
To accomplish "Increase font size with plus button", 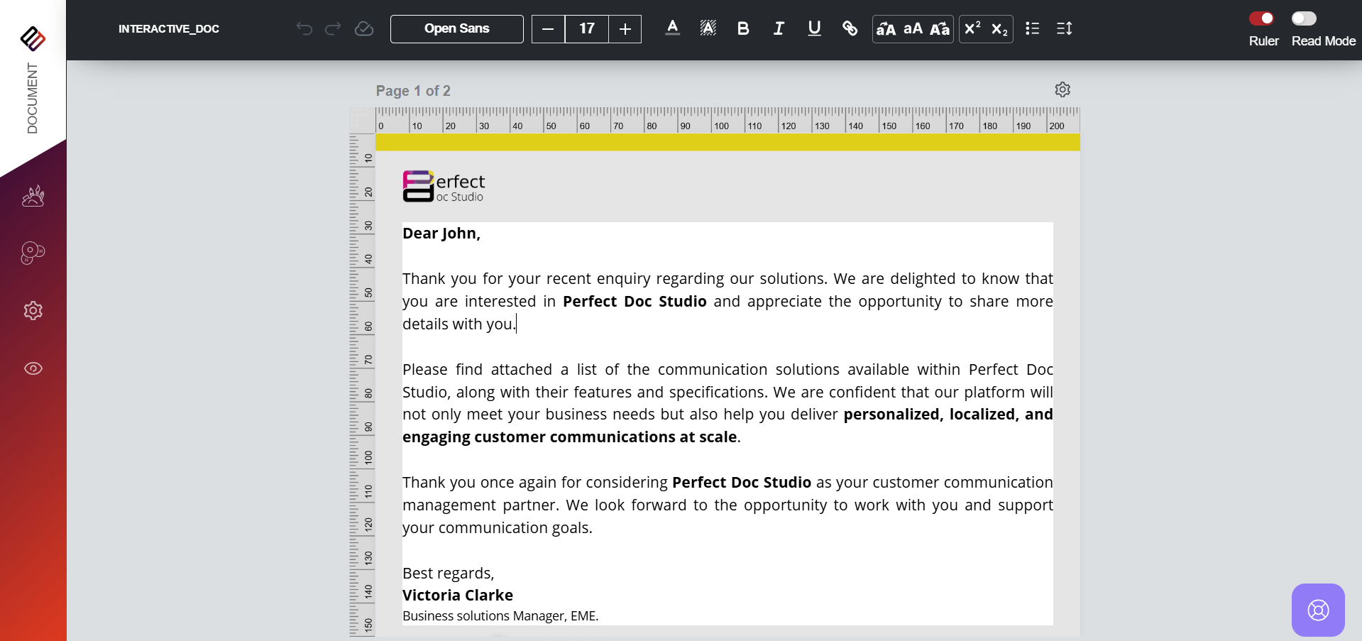I will (625, 29).
